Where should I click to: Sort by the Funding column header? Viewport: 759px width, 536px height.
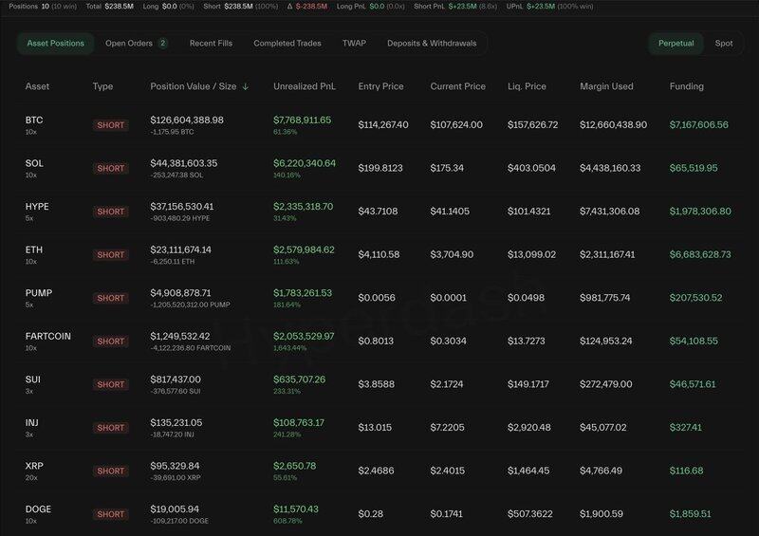[686, 86]
